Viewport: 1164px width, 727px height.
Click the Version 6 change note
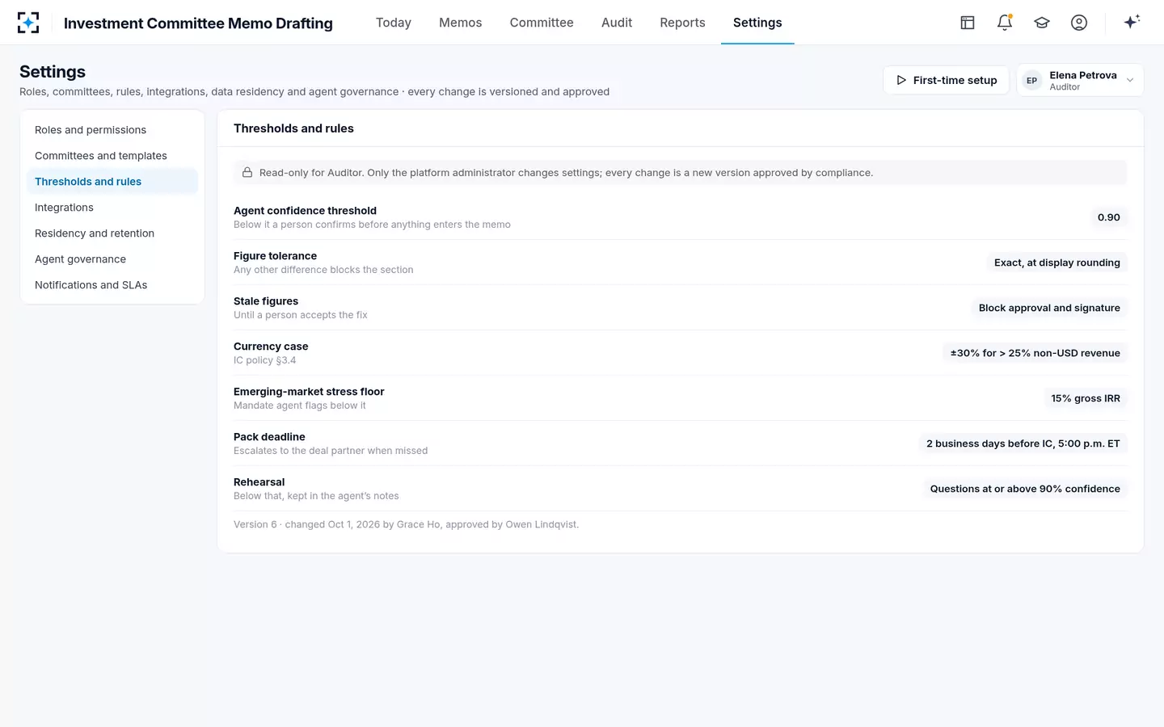tap(406, 524)
